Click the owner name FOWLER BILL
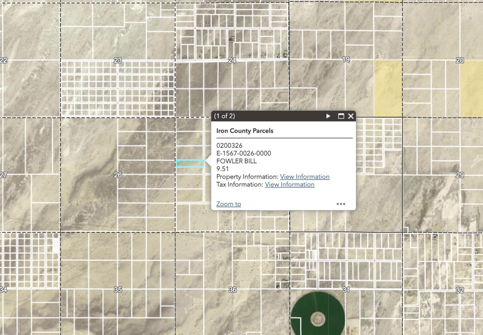 [x=236, y=161]
